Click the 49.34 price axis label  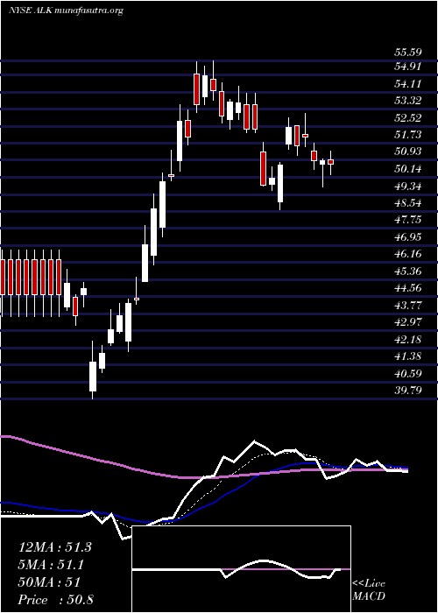(x=407, y=187)
